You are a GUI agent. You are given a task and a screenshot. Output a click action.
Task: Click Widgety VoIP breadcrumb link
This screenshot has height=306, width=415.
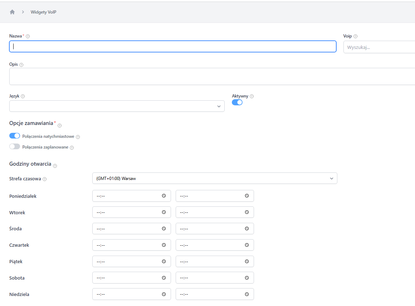(43, 12)
